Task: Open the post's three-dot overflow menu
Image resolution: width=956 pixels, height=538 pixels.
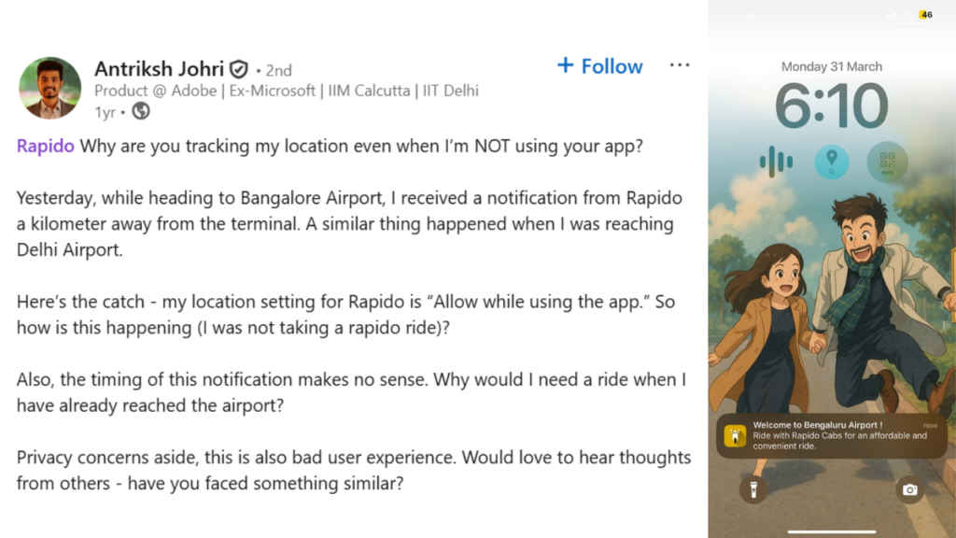Action: [x=680, y=64]
